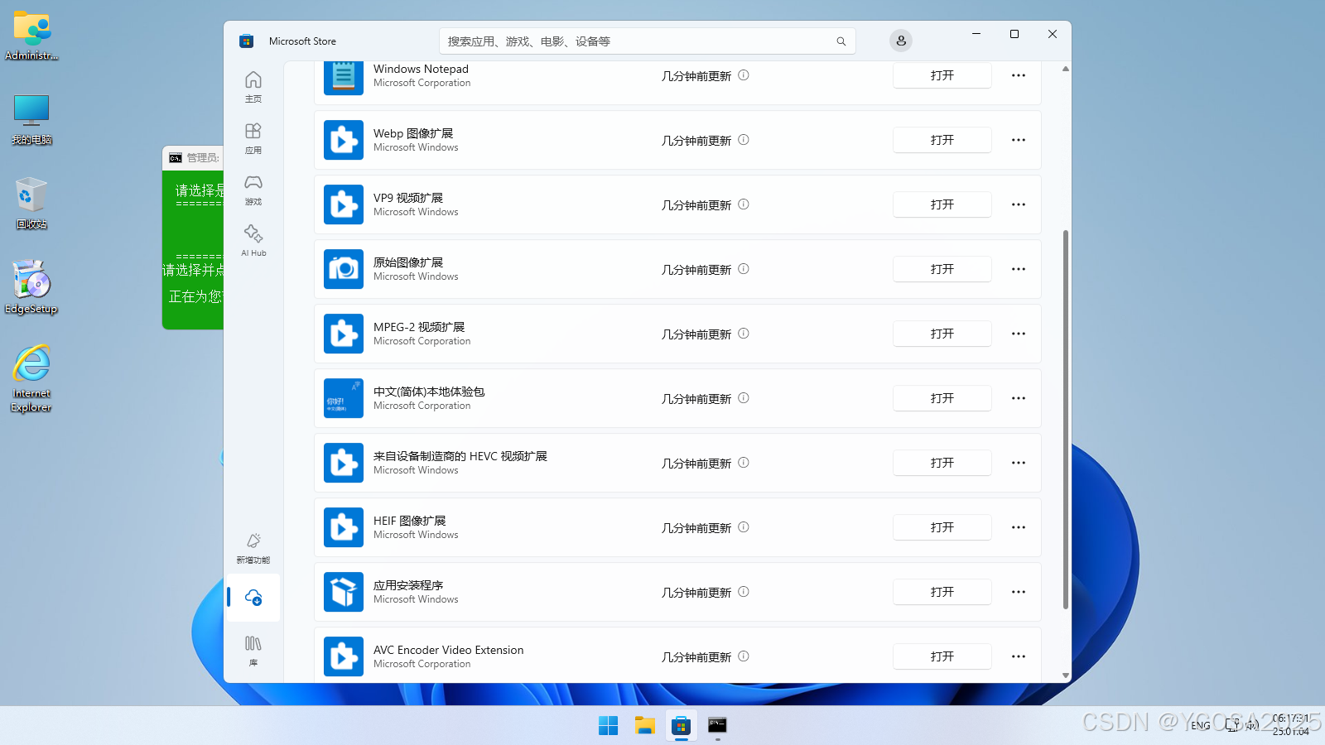Show info for Webp 图像扩展 update time
Image resolution: width=1325 pixels, height=745 pixels.
coord(744,140)
